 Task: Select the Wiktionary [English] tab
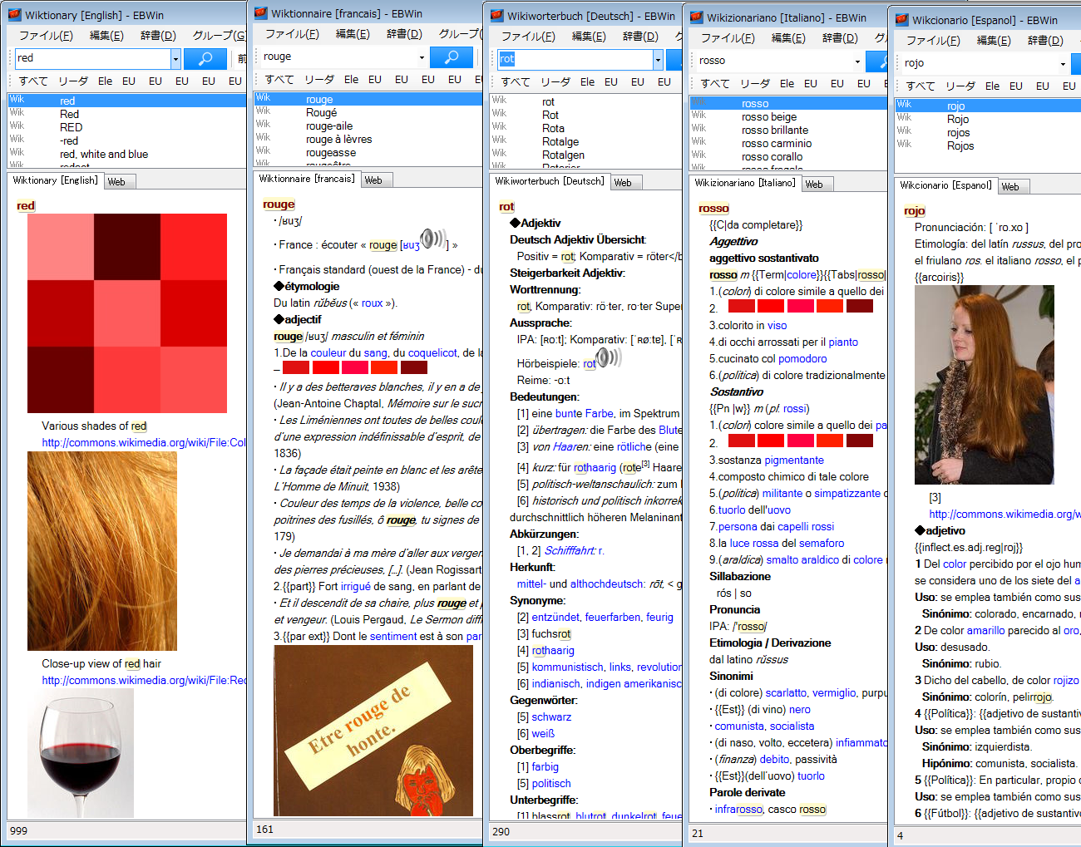coord(55,180)
